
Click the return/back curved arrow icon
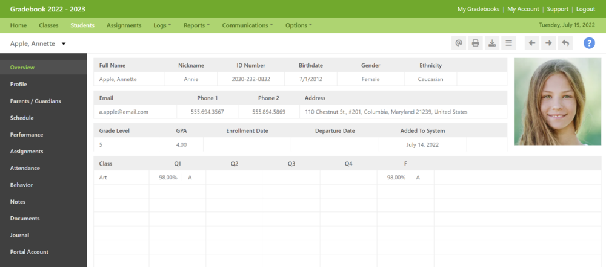pos(565,43)
